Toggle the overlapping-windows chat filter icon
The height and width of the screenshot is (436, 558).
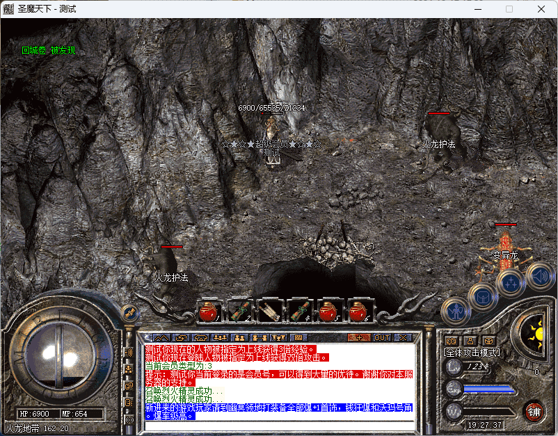[129, 385]
